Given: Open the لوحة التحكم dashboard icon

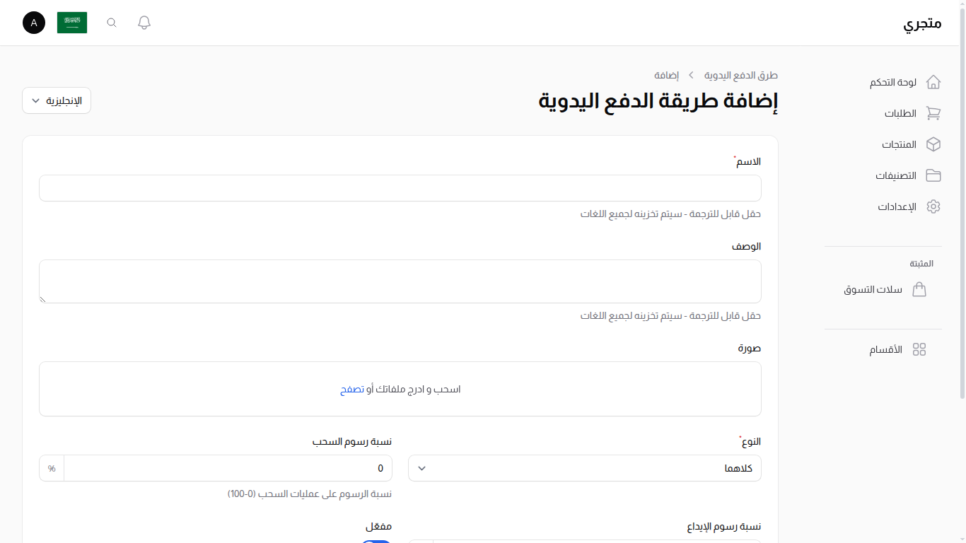Looking at the screenshot, I should (933, 81).
